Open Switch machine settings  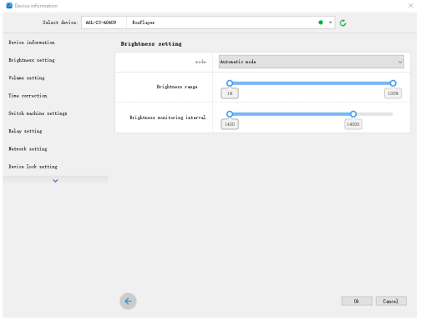38,113
